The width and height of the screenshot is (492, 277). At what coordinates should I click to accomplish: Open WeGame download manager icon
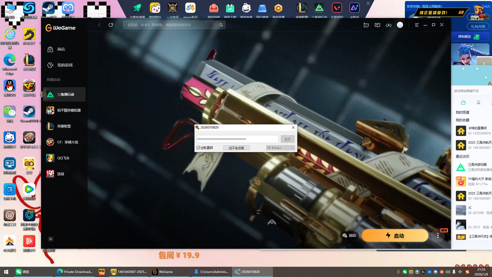click(389, 25)
